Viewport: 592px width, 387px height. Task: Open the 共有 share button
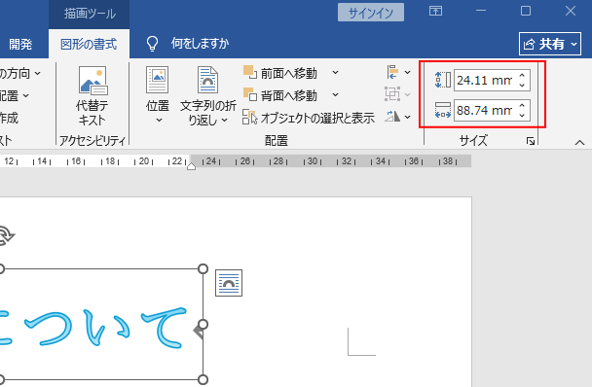550,44
